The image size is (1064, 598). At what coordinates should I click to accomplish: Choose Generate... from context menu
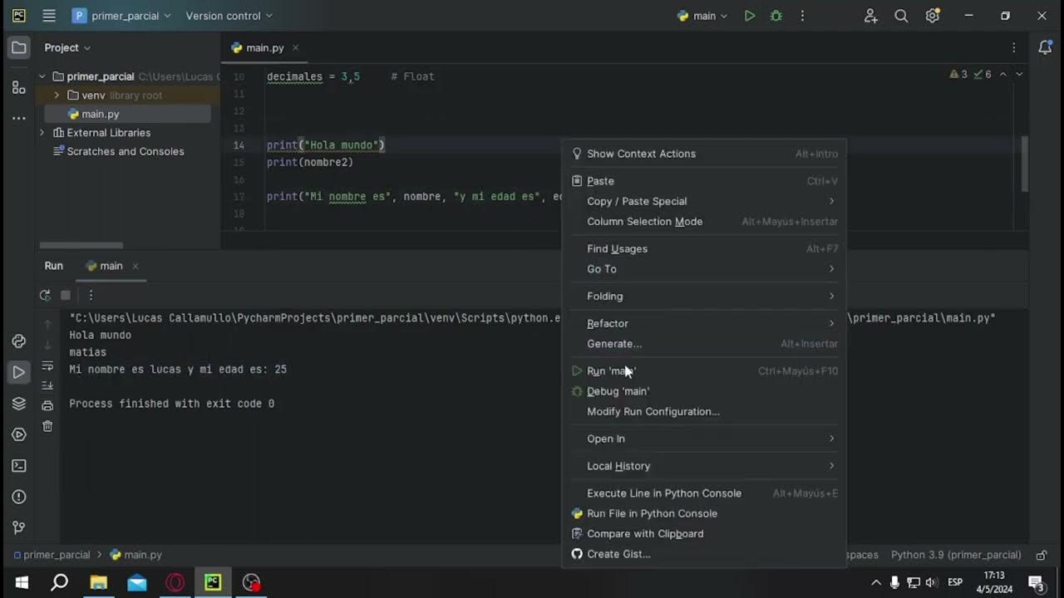[704, 344]
